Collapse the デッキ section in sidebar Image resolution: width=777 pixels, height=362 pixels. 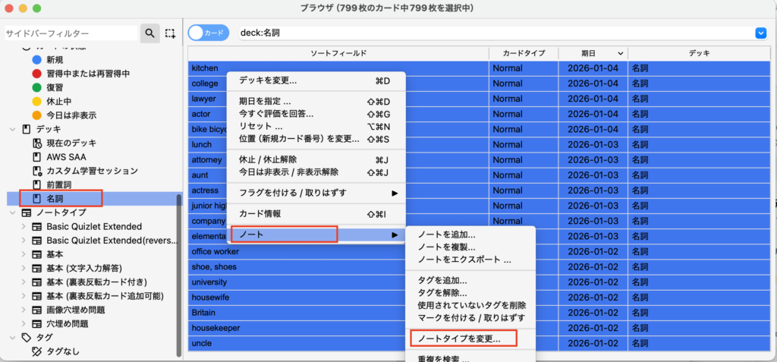pos(12,129)
